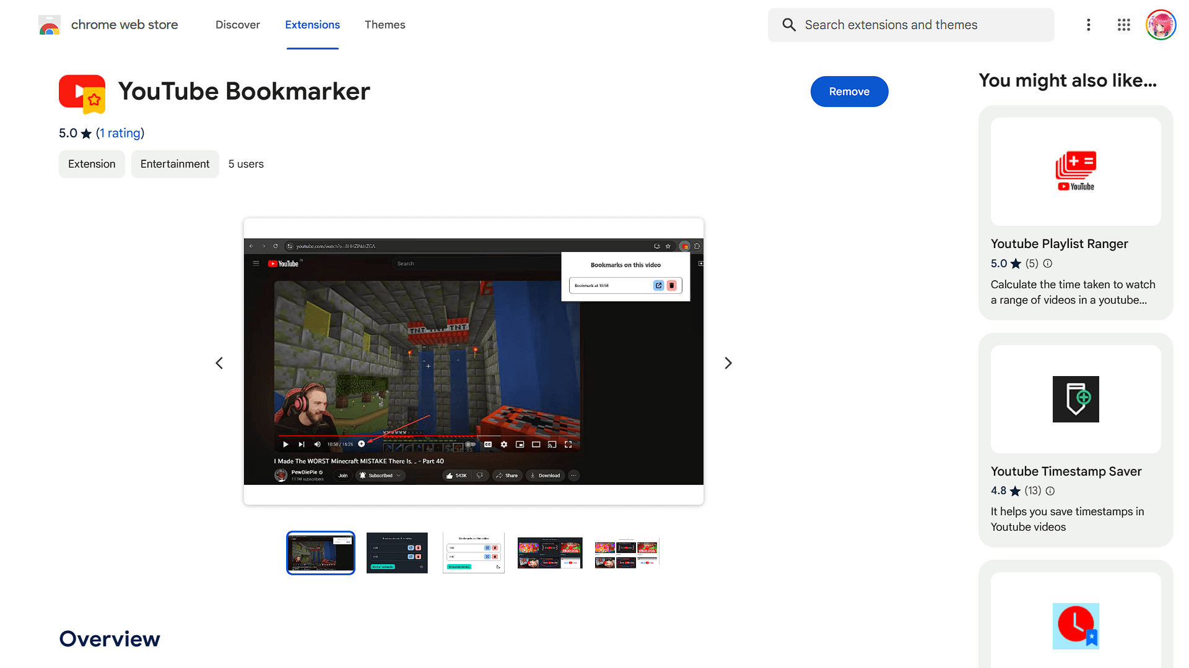
Task: Remove the YouTube Bookmarker extension
Action: pyautogui.click(x=849, y=92)
